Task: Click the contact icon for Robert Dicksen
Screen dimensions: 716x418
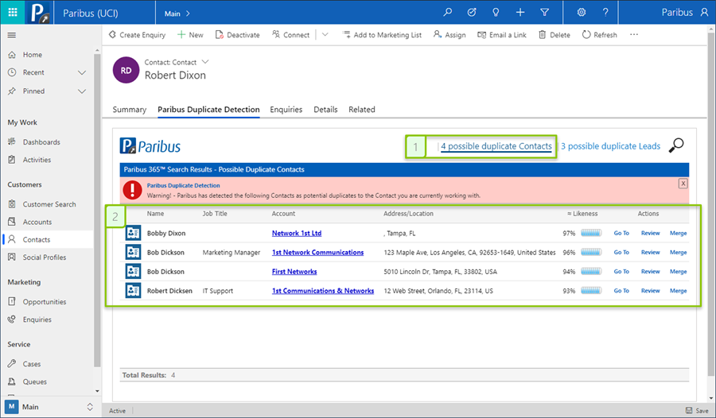Action: 134,290
